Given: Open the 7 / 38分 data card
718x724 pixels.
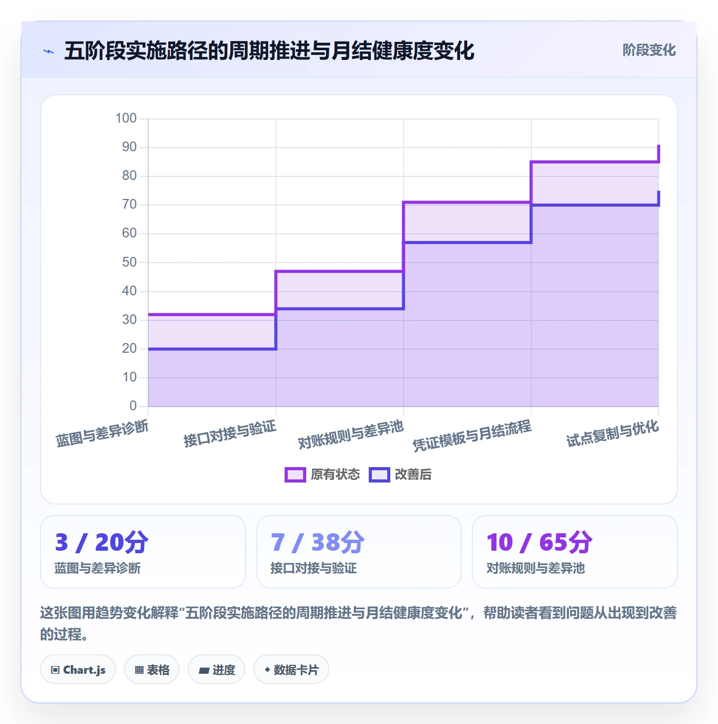Looking at the screenshot, I should pos(359,552).
